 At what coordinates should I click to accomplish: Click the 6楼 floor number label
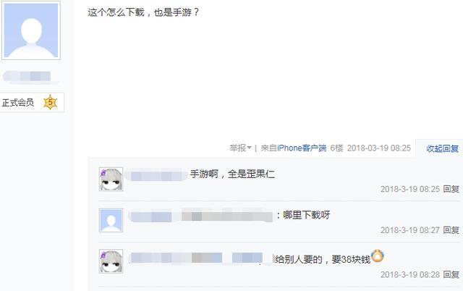coord(336,148)
